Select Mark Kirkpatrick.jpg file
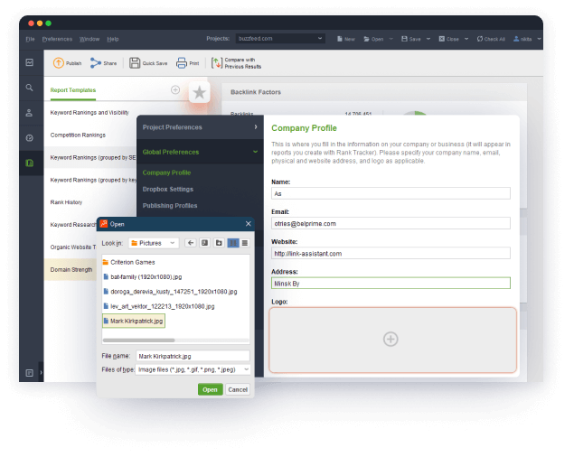The height and width of the screenshot is (457, 574). [x=134, y=321]
